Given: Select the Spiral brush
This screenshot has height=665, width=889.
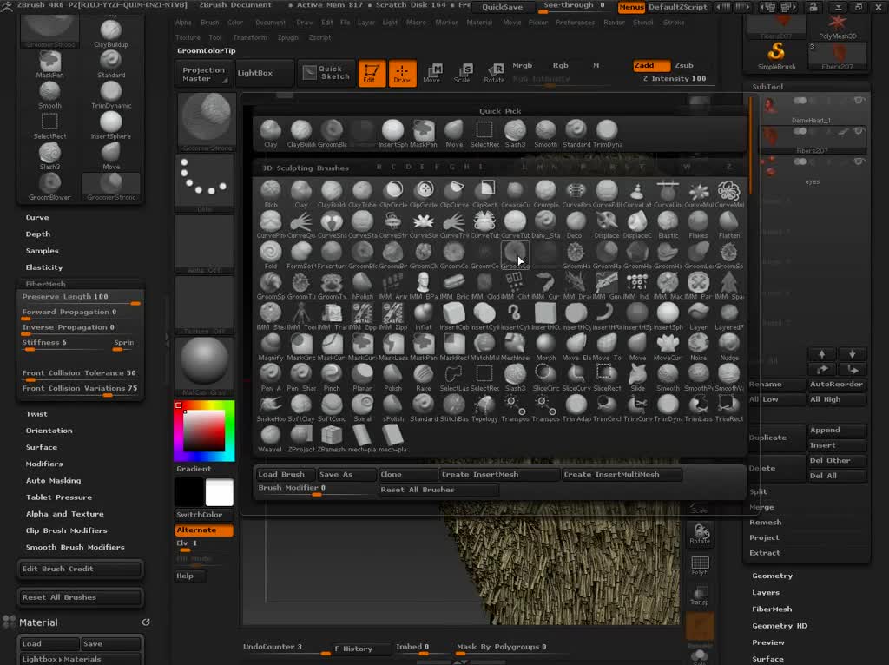Looking at the screenshot, I should (x=362, y=408).
